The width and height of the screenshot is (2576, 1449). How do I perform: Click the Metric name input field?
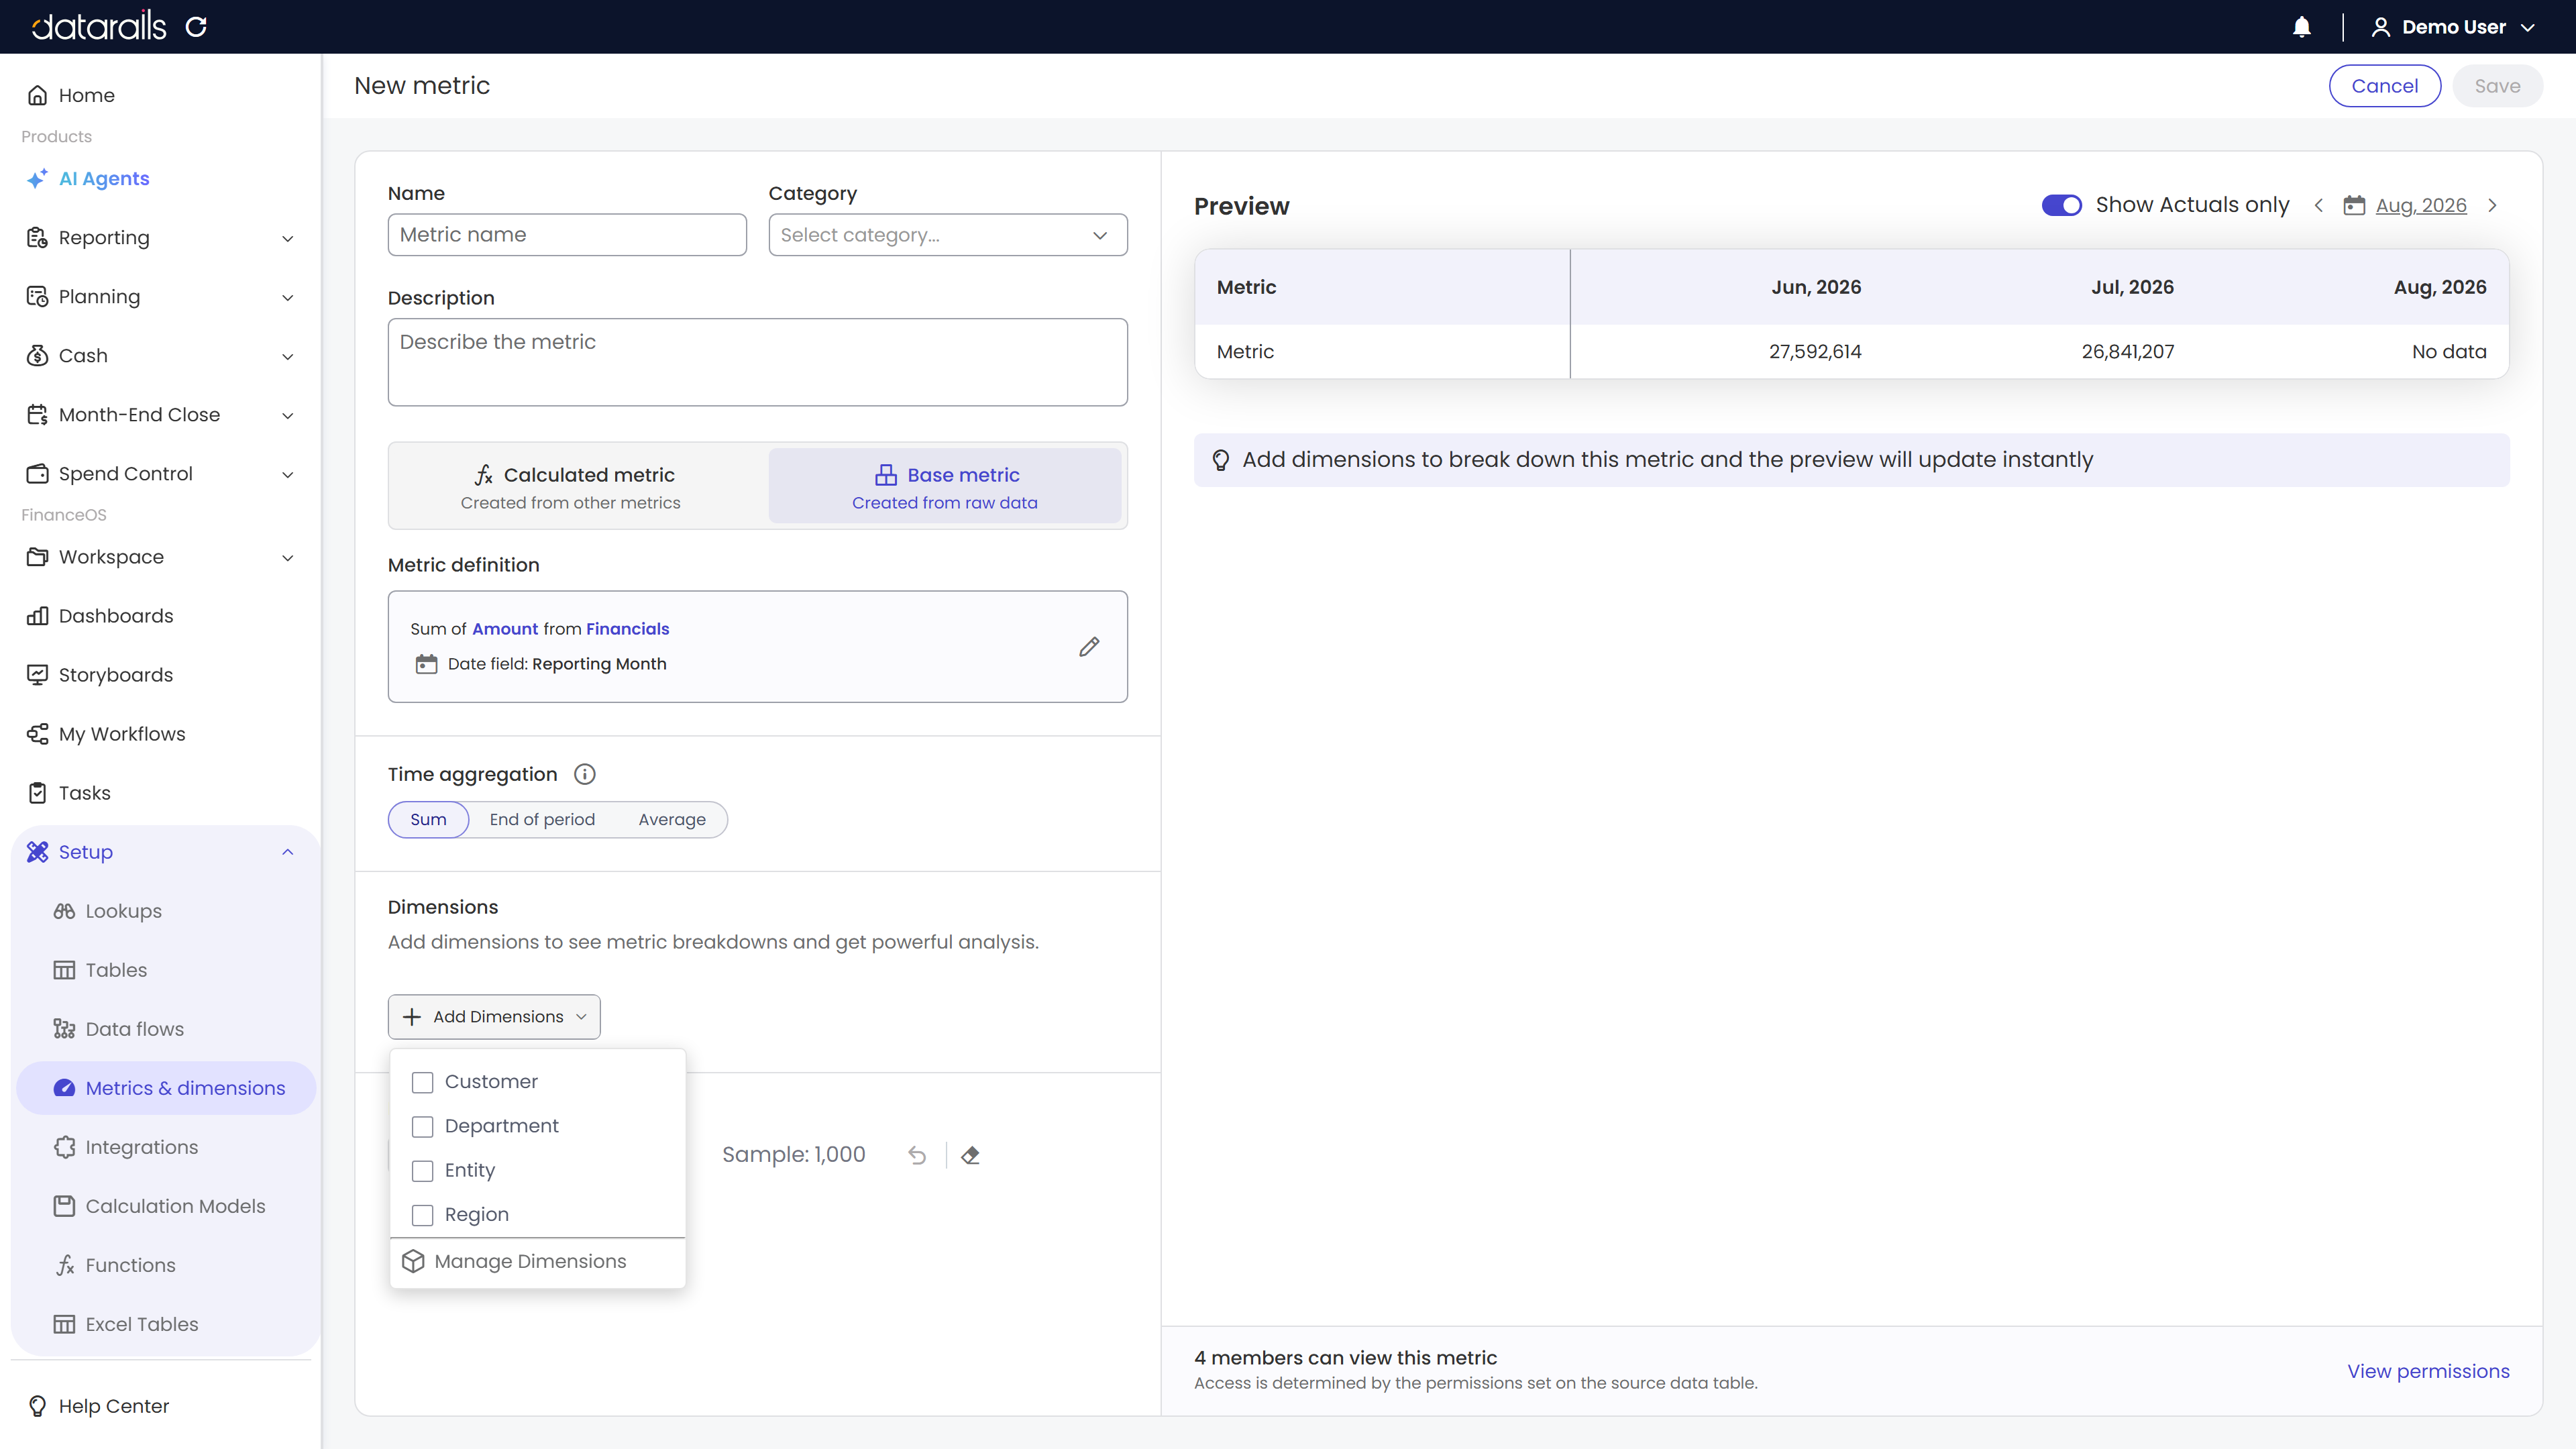pyautogui.click(x=567, y=235)
